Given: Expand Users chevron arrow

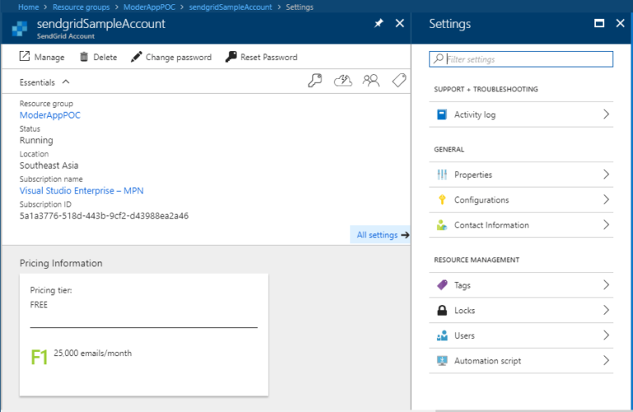Looking at the screenshot, I should (606, 335).
